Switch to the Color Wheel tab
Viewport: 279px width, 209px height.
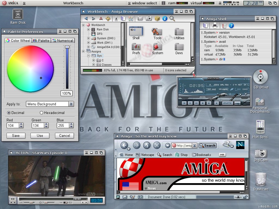[18, 41]
